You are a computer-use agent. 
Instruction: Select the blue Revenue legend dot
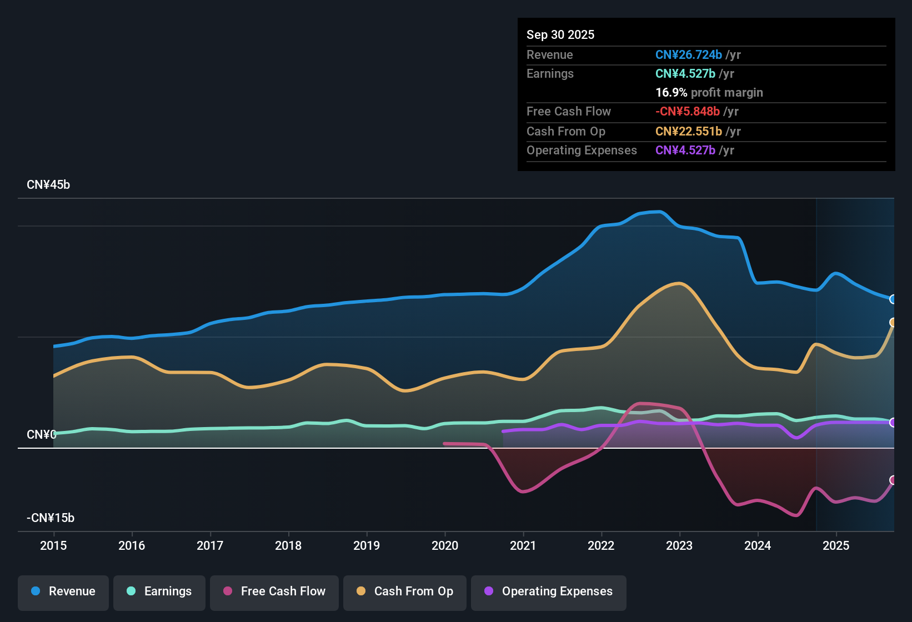click(x=35, y=591)
